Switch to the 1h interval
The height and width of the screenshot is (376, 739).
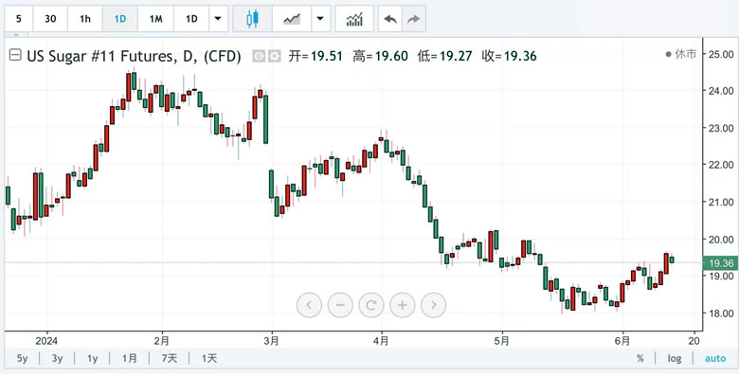coord(85,19)
